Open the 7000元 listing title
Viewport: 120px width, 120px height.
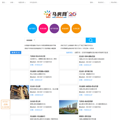point(86,101)
